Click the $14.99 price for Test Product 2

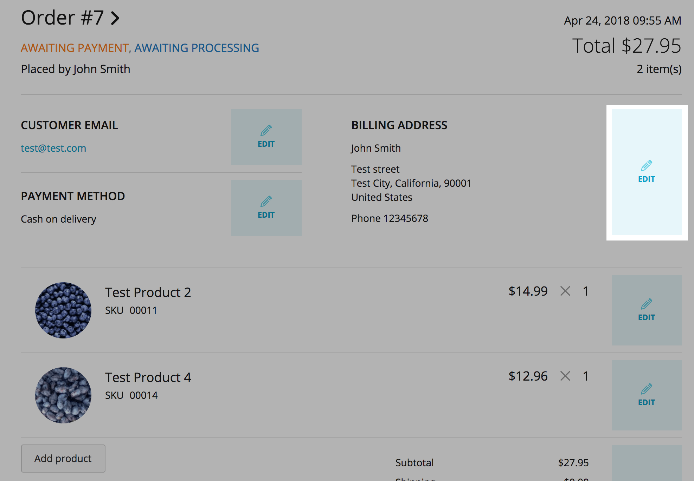coord(528,291)
